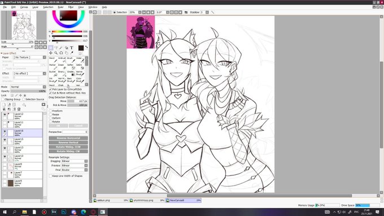Click the foreground color swatch
The height and width of the screenshot is (216, 384).
[81, 48]
